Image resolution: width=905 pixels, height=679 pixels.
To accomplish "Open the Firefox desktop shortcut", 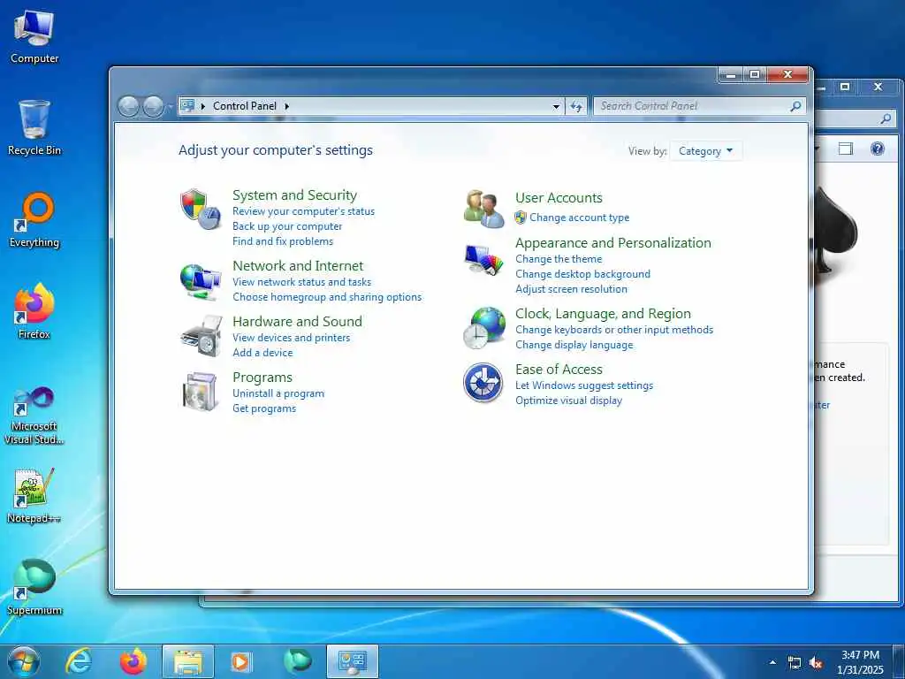I will [x=34, y=311].
